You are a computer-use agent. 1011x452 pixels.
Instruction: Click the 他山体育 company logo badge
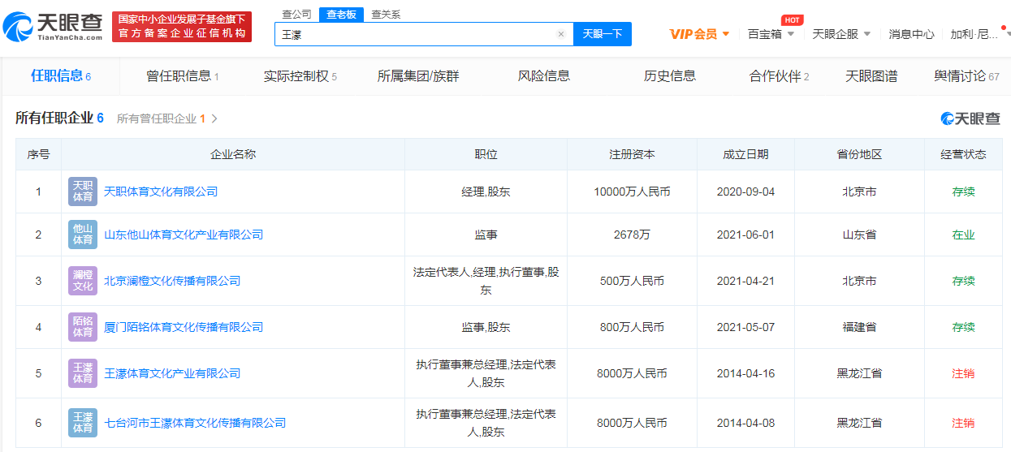[83, 235]
